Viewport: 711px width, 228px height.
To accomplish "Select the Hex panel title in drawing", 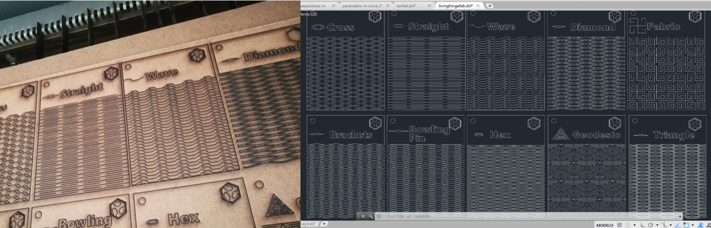I will click(x=500, y=135).
